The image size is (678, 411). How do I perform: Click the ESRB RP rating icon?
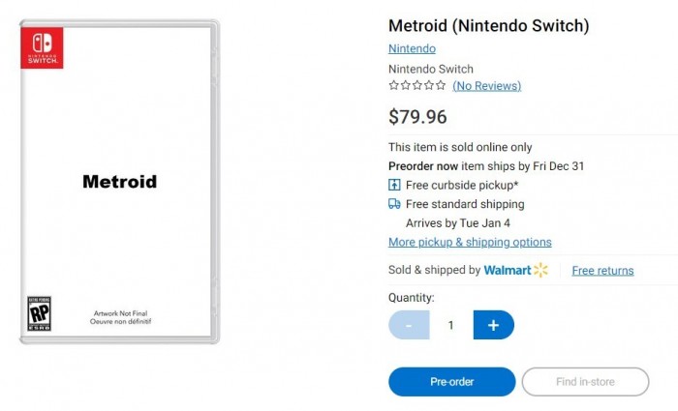tap(37, 314)
